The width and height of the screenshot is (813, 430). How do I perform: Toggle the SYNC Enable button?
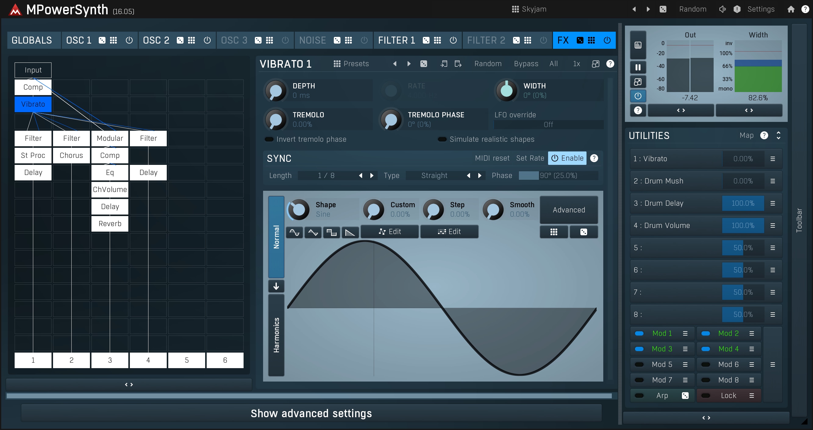(x=567, y=158)
